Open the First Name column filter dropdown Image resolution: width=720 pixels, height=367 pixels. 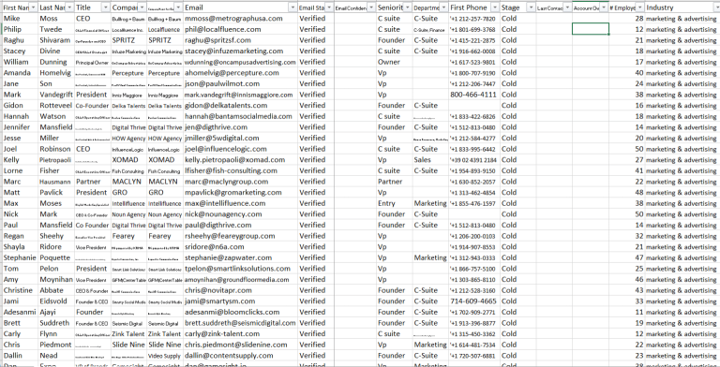tap(34, 7)
